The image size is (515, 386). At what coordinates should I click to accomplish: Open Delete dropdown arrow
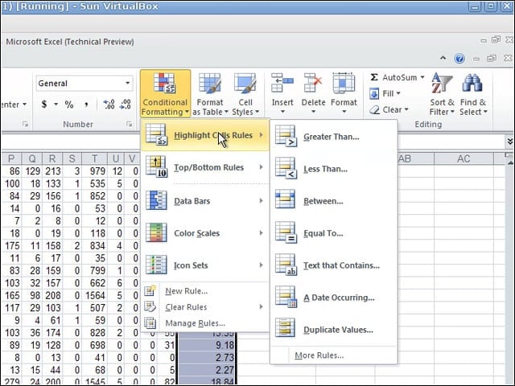(313, 112)
